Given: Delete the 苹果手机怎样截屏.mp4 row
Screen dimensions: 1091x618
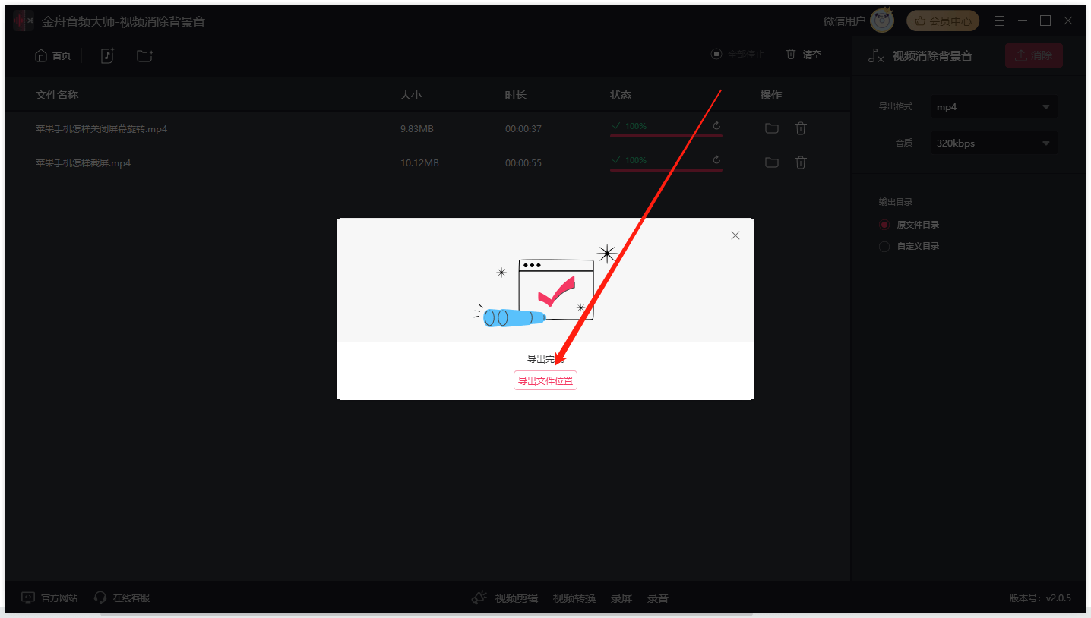Looking at the screenshot, I should [800, 162].
